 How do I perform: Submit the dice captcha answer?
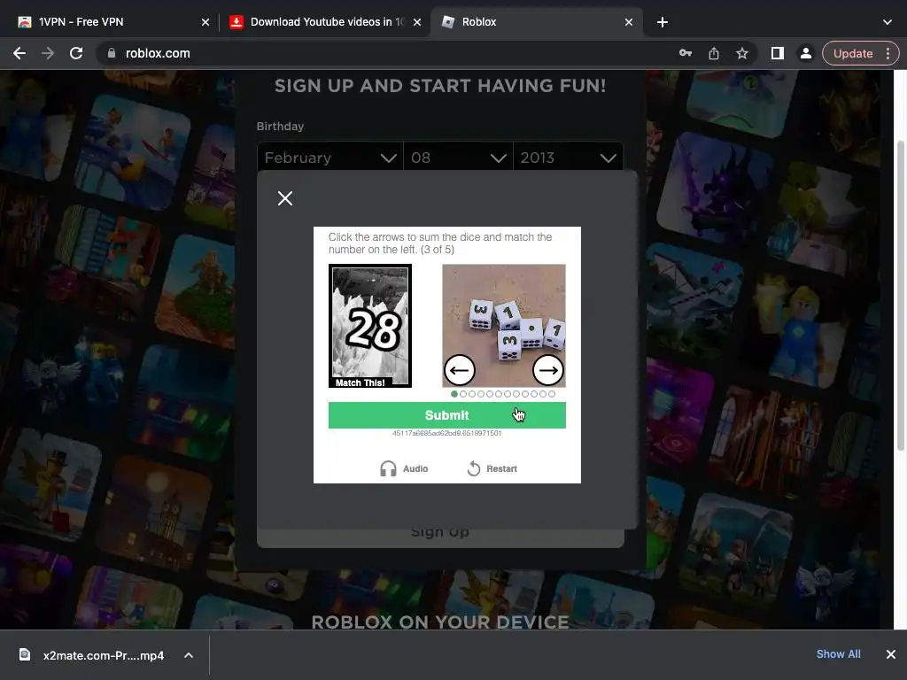pyautogui.click(x=447, y=415)
